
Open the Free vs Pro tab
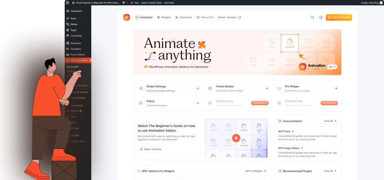[205, 18]
